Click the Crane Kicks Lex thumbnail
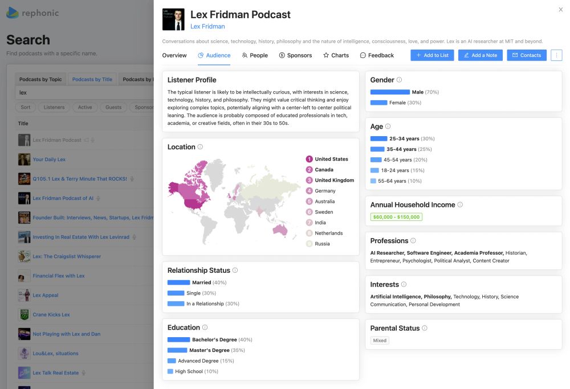This screenshot has height=389, width=570. pyautogui.click(x=25, y=314)
